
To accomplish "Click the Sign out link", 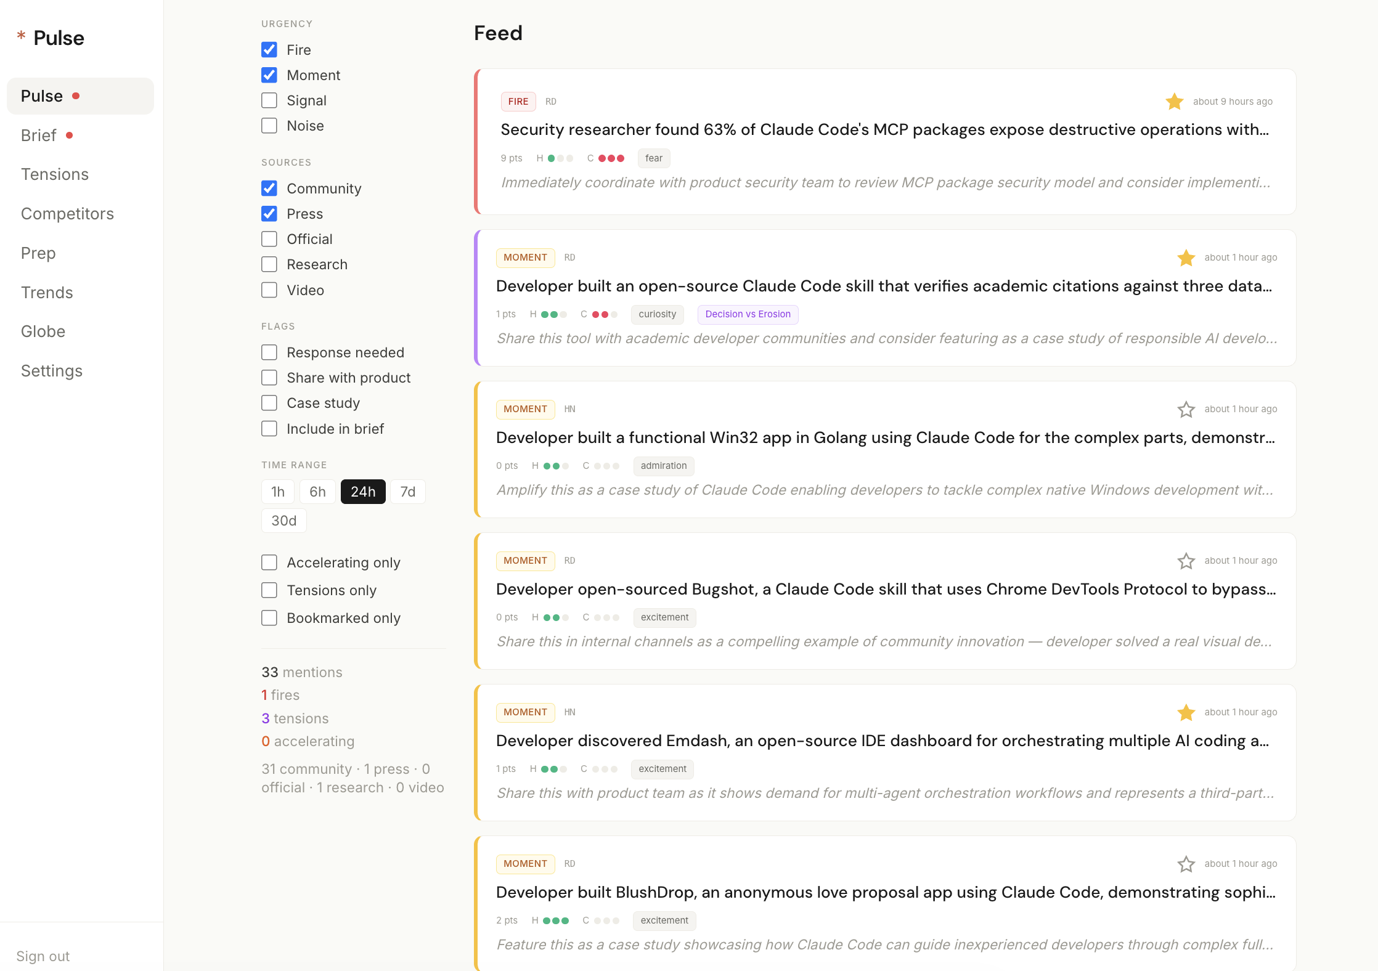I will [x=43, y=956].
